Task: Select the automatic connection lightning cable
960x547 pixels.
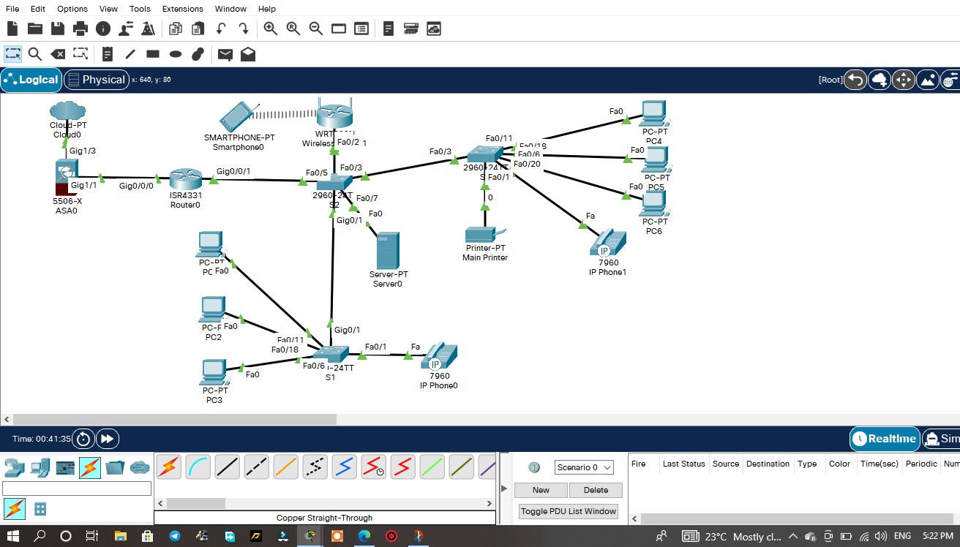Action: (168, 466)
